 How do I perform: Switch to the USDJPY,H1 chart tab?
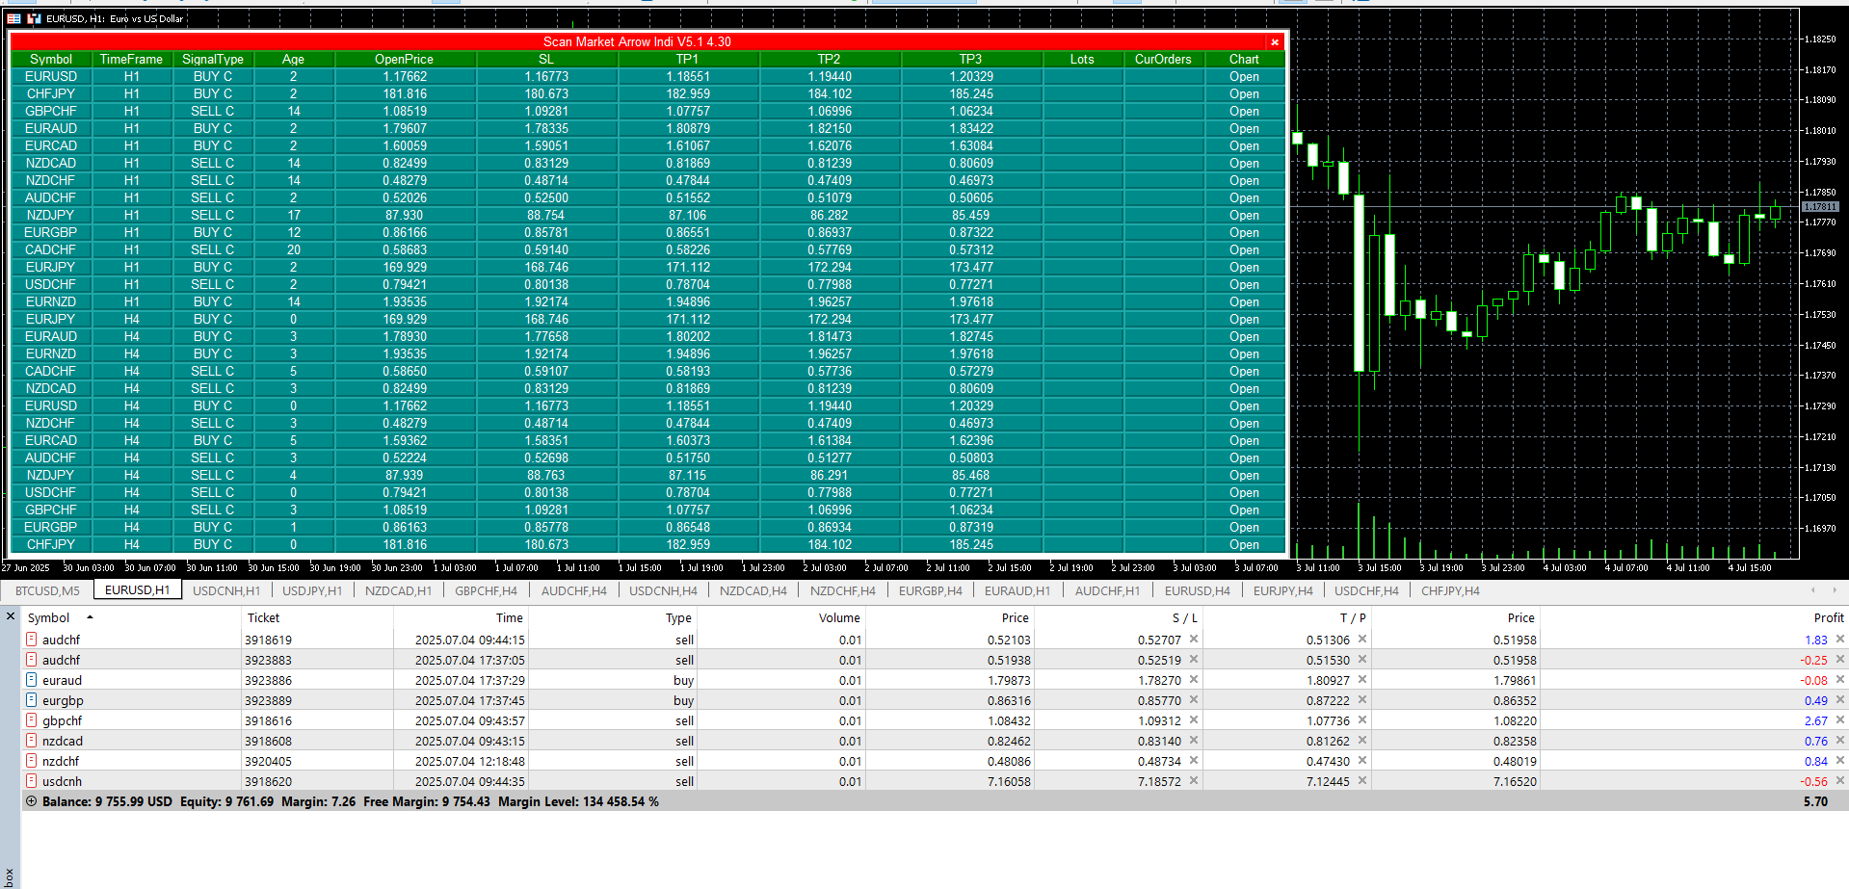(x=312, y=590)
